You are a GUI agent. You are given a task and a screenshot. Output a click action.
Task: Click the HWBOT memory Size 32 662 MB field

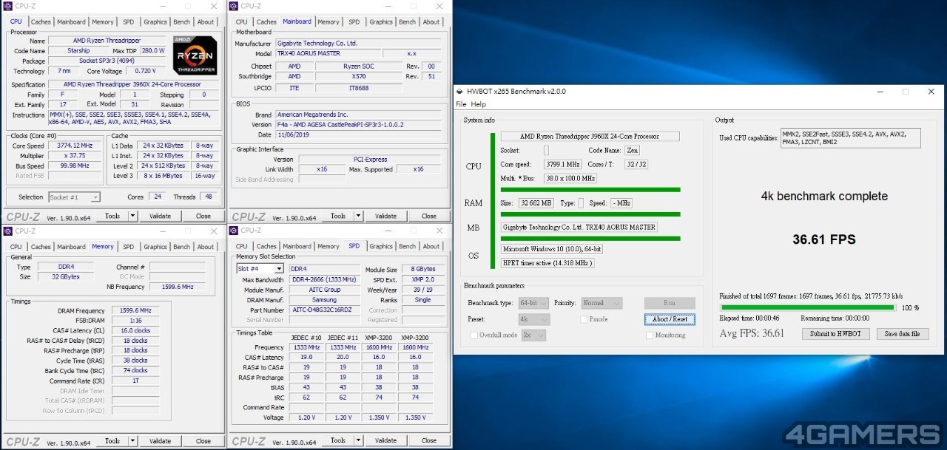536,202
